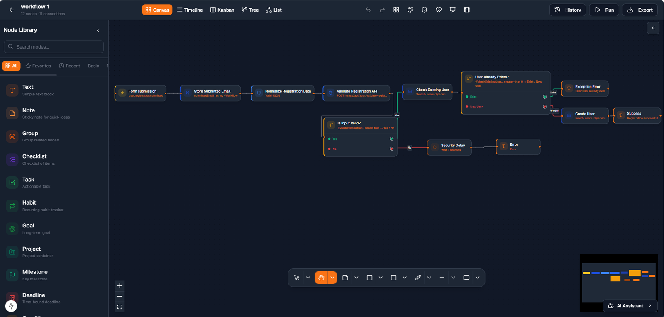664x317 pixels.
Task: Select the square shape tool left of the pen
Action: 394,278
